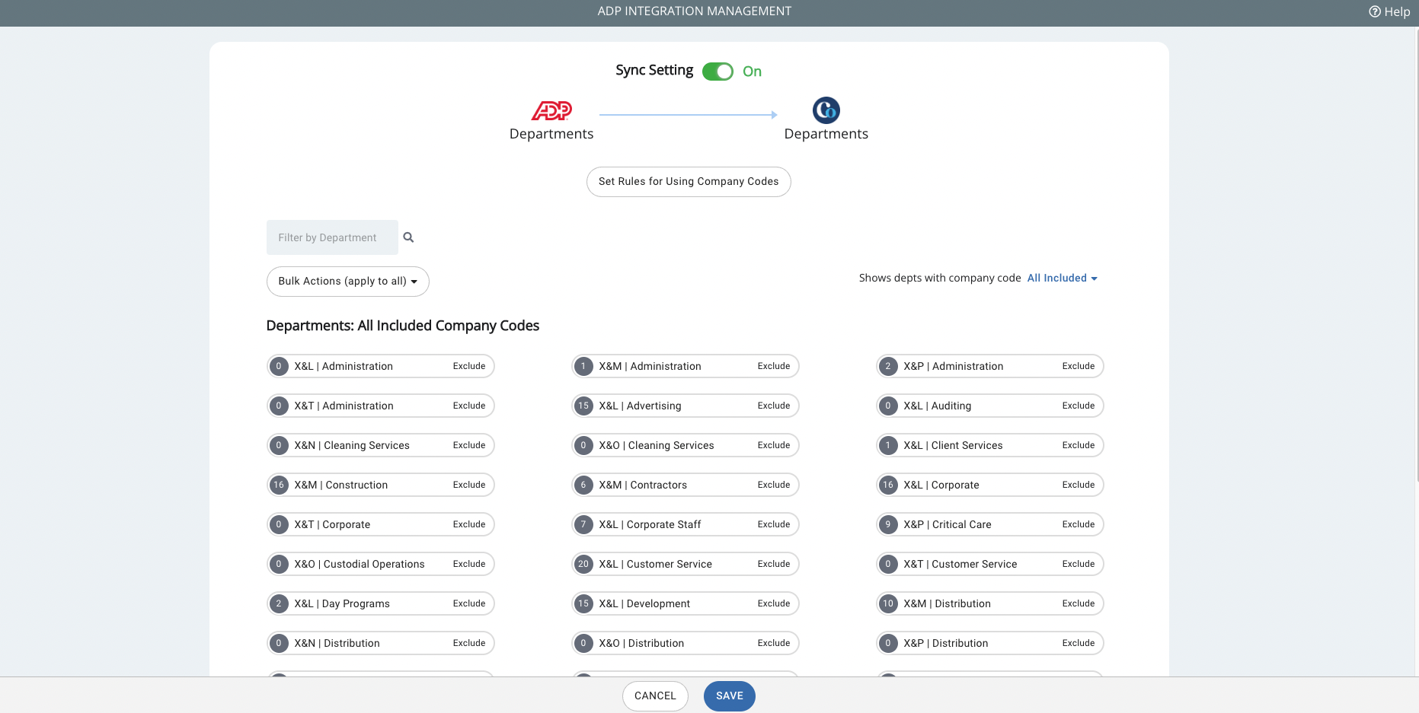Exclude X&L | Corporate Staff department
The image size is (1419, 713).
[x=774, y=524]
